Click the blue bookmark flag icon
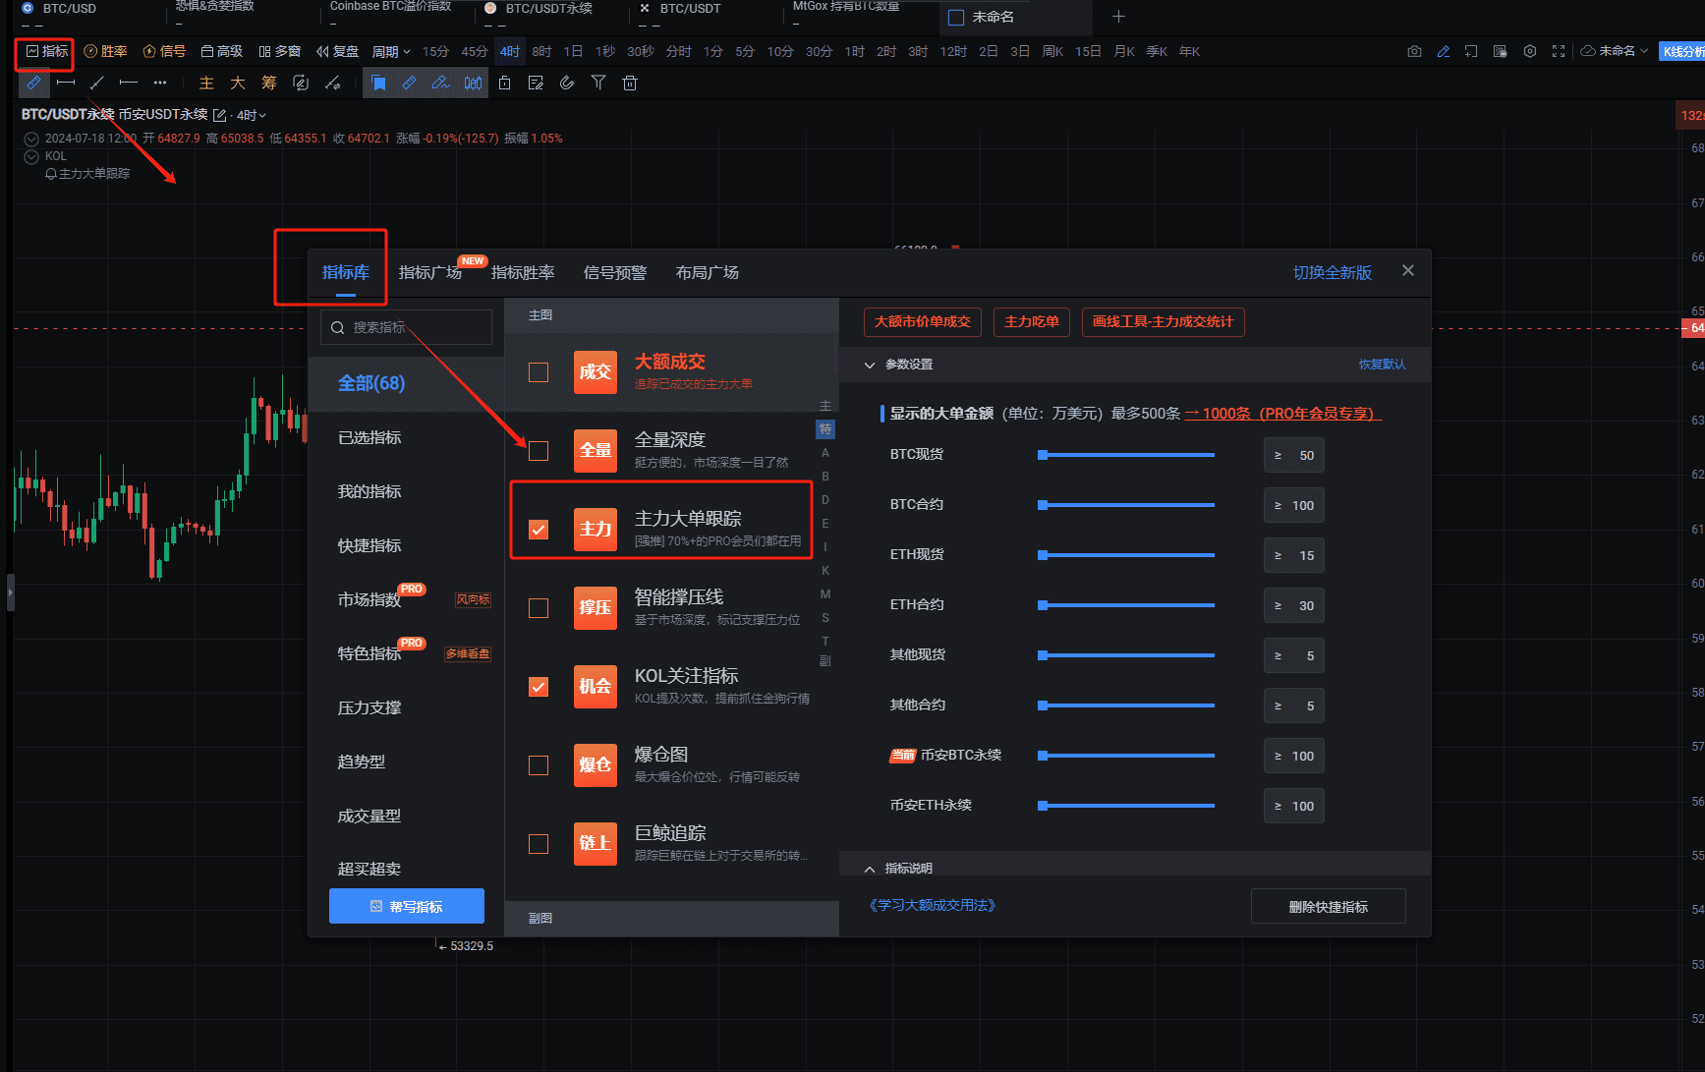The width and height of the screenshot is (1705, 1072). (378, 84)
